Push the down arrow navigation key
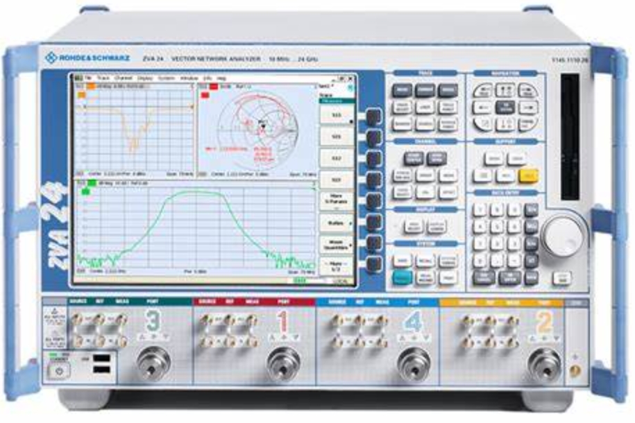 (x=505, y=124)
